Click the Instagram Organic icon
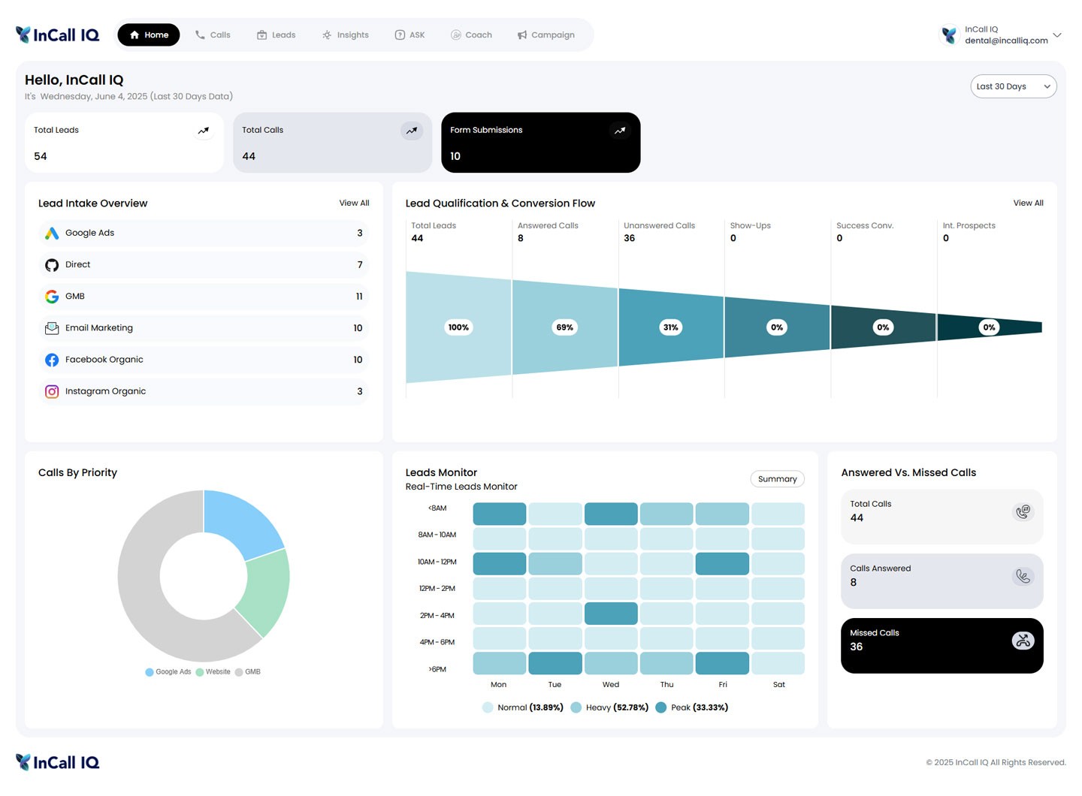Screen dimensions: 1082x796 tap(51, 391)
